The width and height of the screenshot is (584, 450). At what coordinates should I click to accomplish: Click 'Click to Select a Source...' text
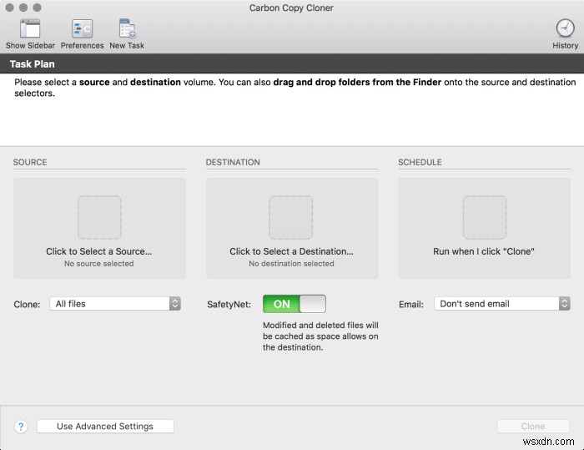(x=99, y=251)
